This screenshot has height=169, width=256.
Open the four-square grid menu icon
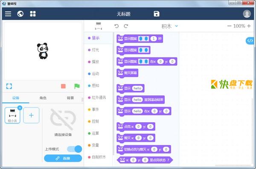[33, 14]
